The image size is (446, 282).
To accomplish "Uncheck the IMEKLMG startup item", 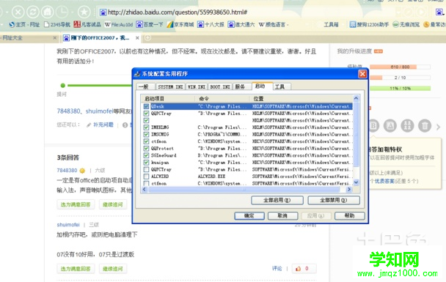I will click(146, 127).
